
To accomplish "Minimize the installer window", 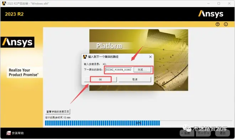I will [x=208, y=4].
